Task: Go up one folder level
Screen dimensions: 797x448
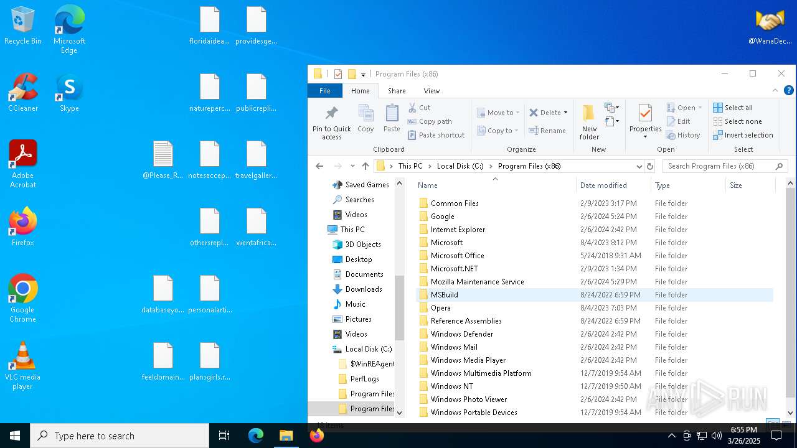Action: [x=365, y=166]
